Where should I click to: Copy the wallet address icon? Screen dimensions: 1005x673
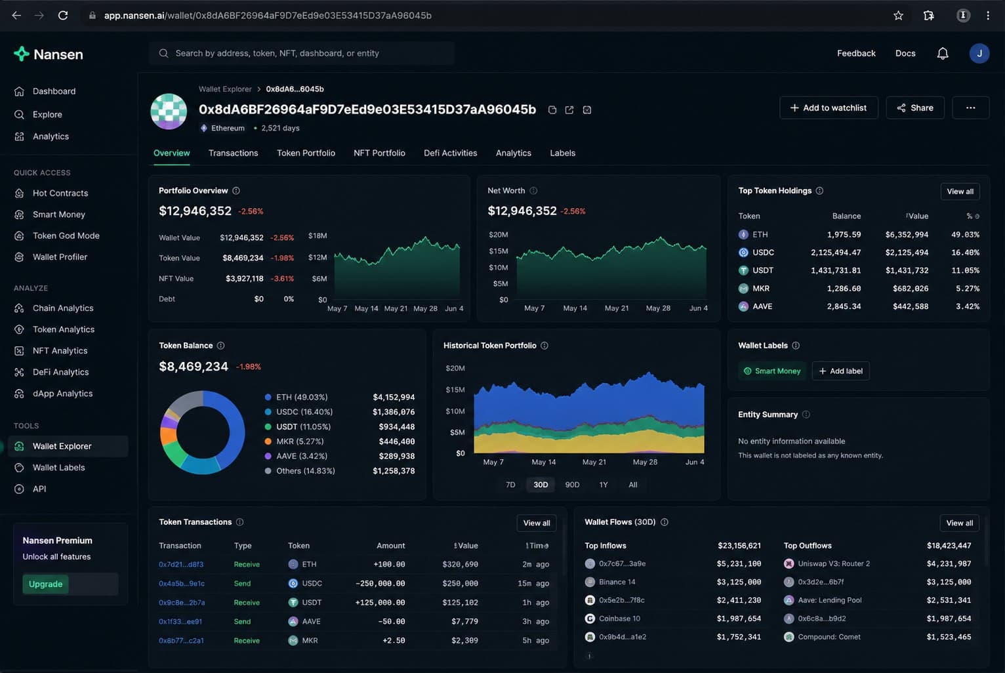[552, 110]
